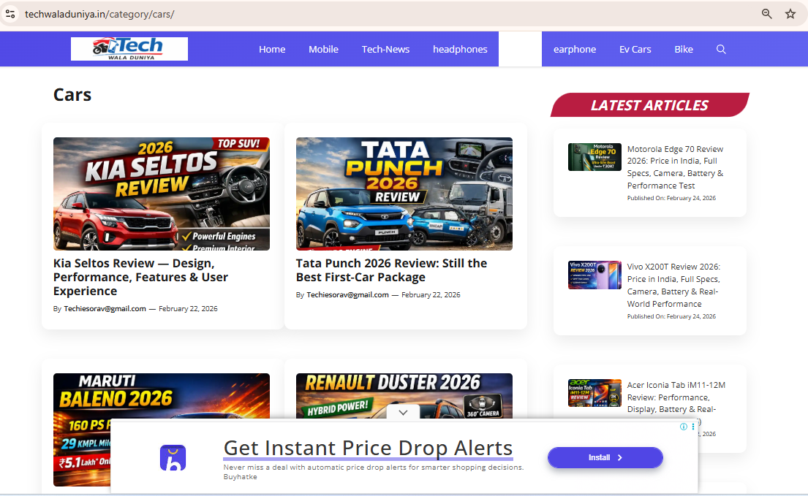The image size is (808, 496).
Task: Open the ad options three-dot icon
Action: (x=693, y=427)
